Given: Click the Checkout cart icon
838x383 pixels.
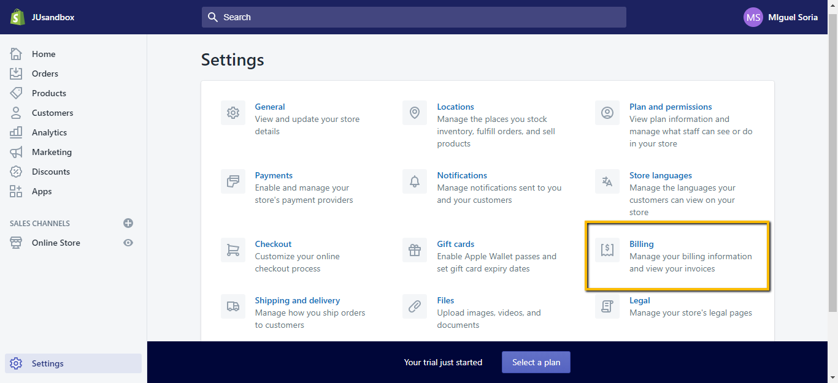Looking at the screenshot, I should tap(233, 250).
